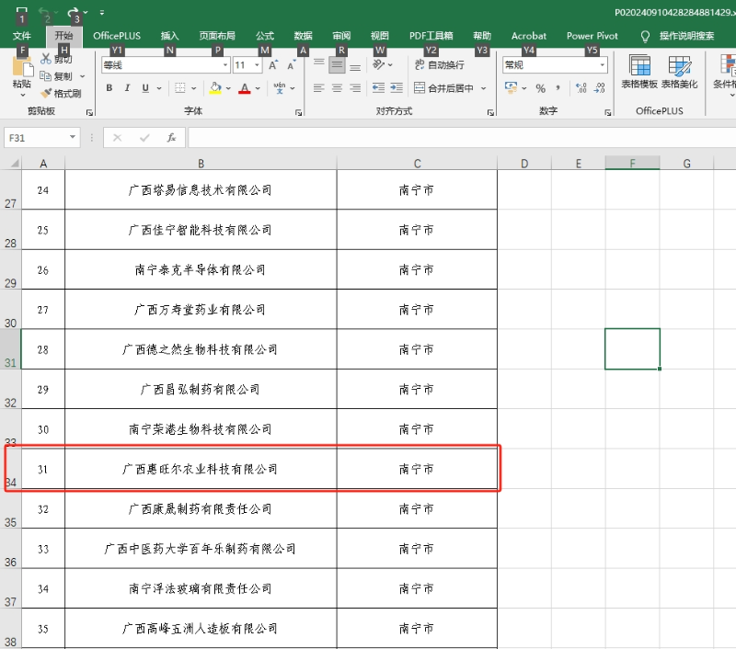Viewport: 736px width, 649px height.
Task: Click the Redo arrow in Quick Access
Action: (x=73, y=13)
